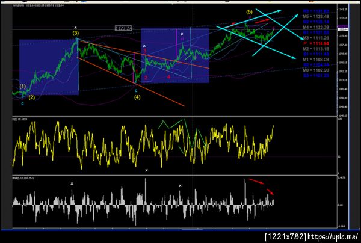The height and width of the screenshot is (243, 361).
Task: Select the red 2 sub-wave label
Action: tap(146, 78)
